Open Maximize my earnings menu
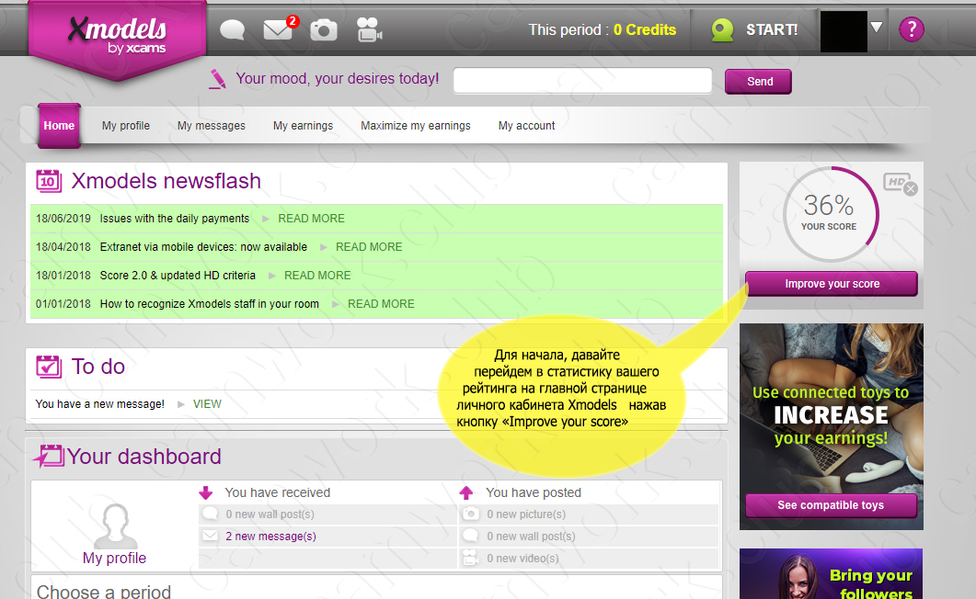The height and width of the screenshot is (599, 976). click(415, 126)
